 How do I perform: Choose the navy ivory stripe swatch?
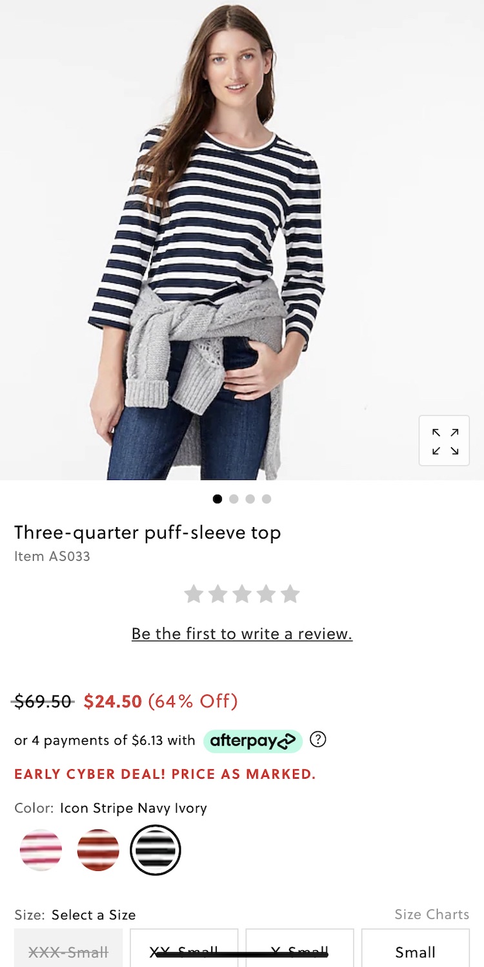156,850
